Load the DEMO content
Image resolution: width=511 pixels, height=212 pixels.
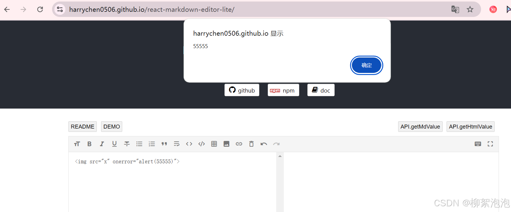(x=112, y=127)
